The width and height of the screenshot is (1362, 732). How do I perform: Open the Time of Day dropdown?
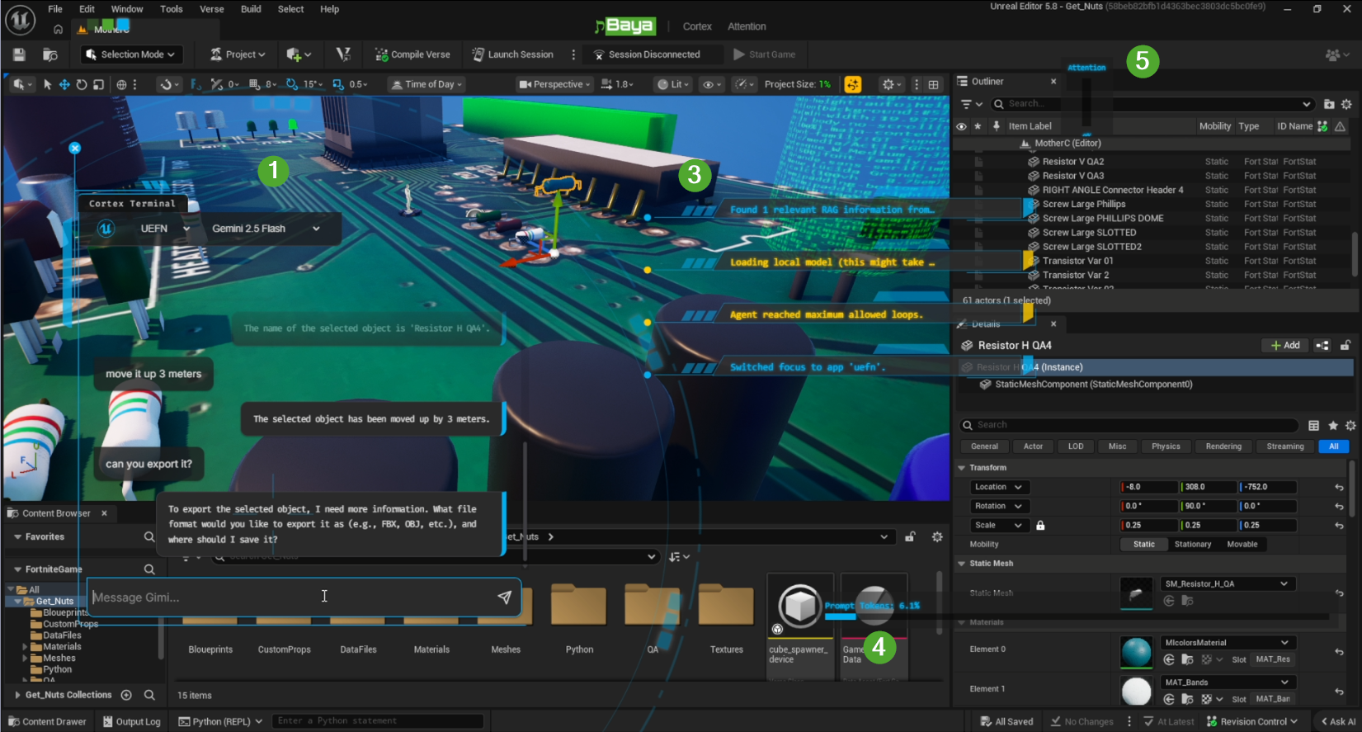(x=427, y=84)
